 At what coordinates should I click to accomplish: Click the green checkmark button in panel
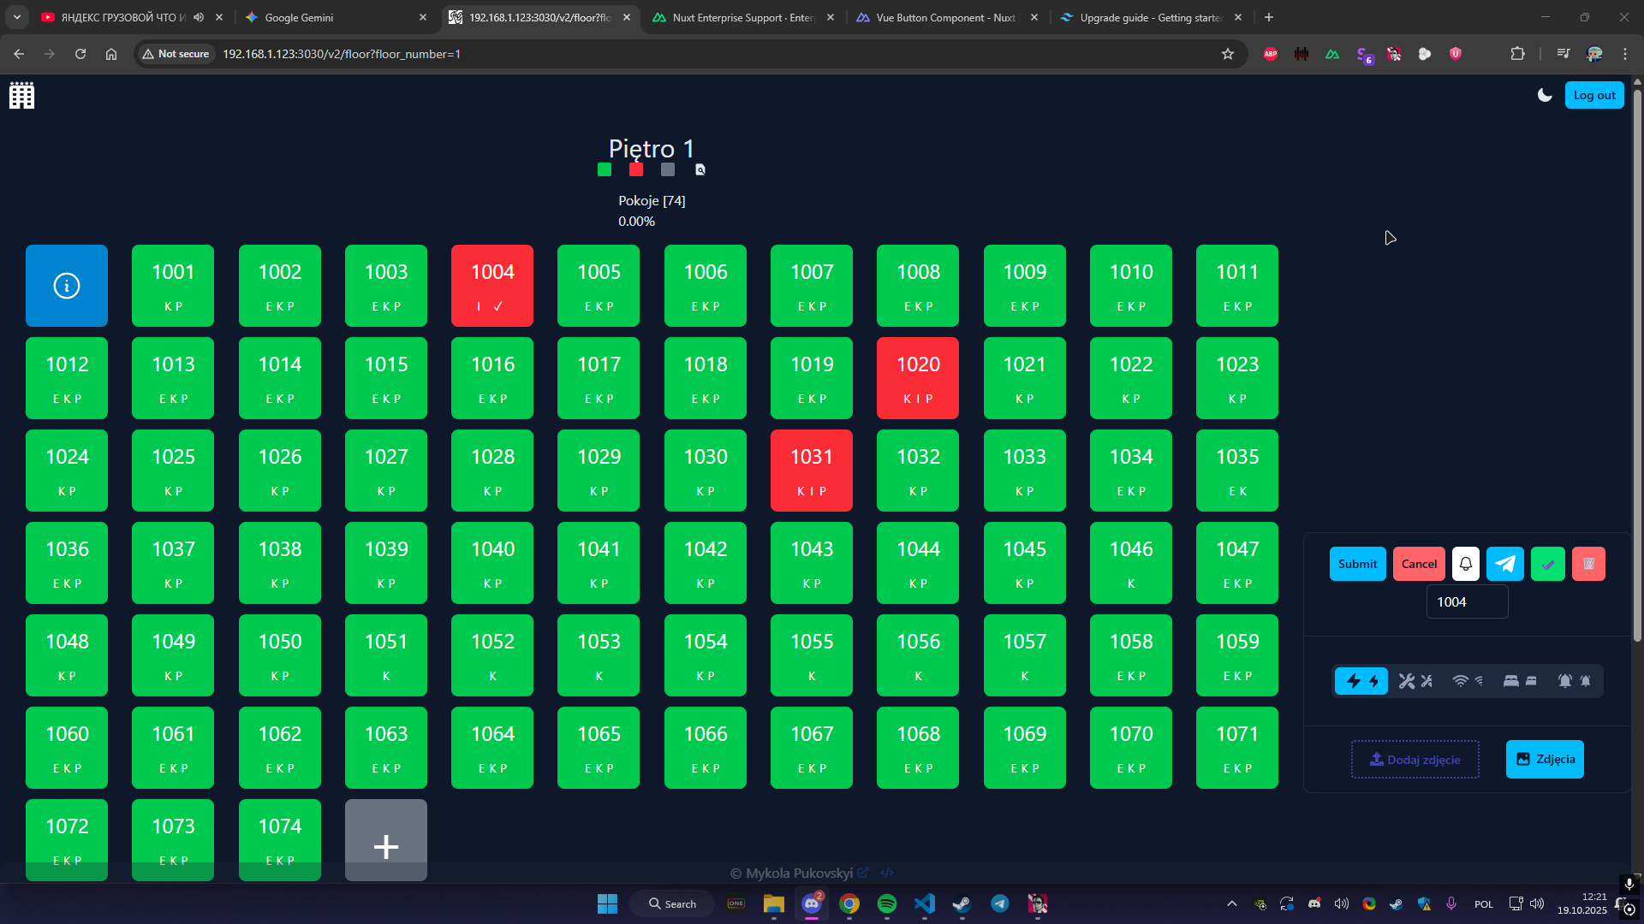(x=1547, y=564)
